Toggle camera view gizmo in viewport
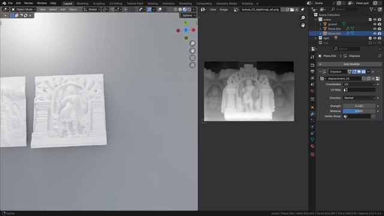The image size is (384, 216). click(x=193, y=58)
